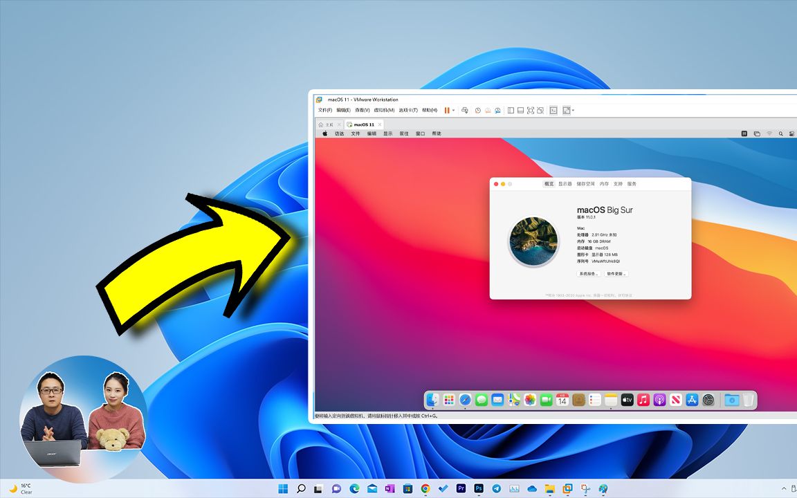Click the Big Sur landscape image in About This Mac

(533, 241)
